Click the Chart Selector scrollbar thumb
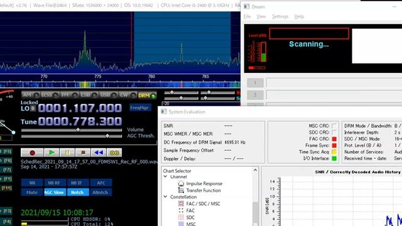This screenshot has height=226, width=402. pyautogui.click(x=256, y=213)
